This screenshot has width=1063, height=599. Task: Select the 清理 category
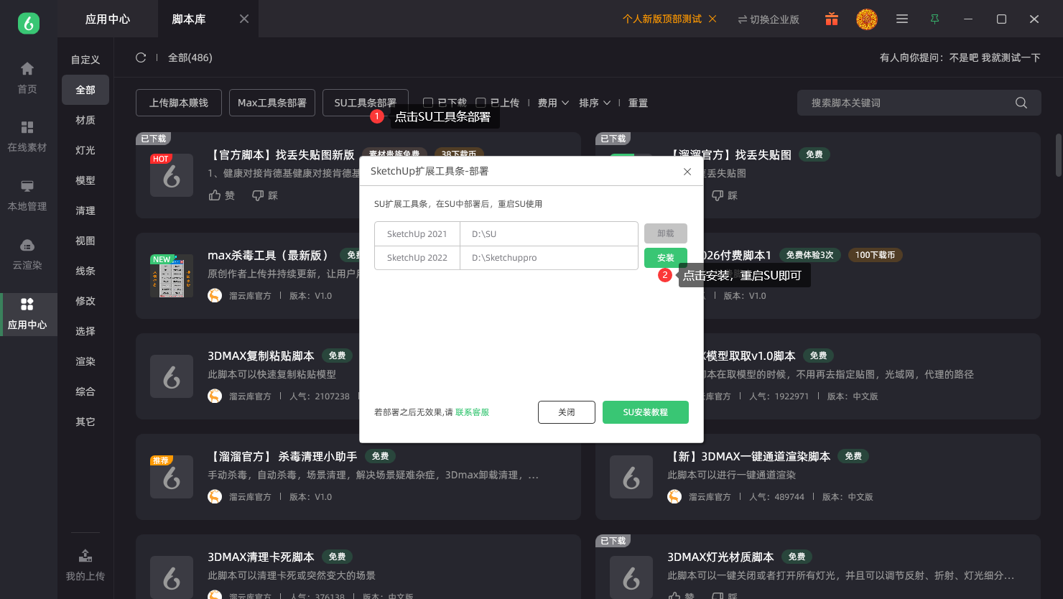(x=85, y=210)
